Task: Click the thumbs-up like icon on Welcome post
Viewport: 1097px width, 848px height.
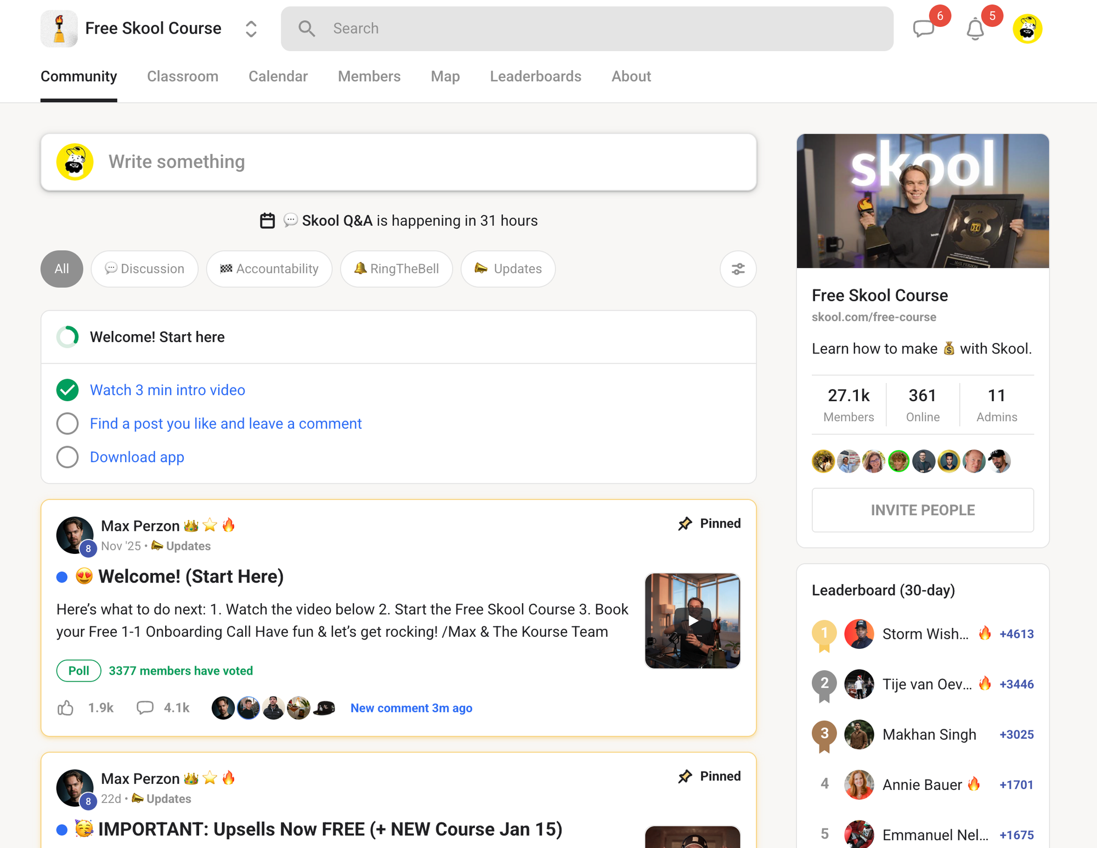Action: (66, 708)
